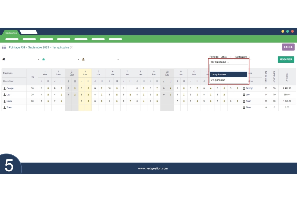Click the home filter icon
The height and width of the screenshot is (202, 297).
(4, 59)
